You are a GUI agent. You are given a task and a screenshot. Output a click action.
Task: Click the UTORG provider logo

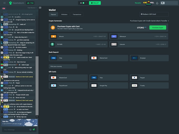coord(142,28)
